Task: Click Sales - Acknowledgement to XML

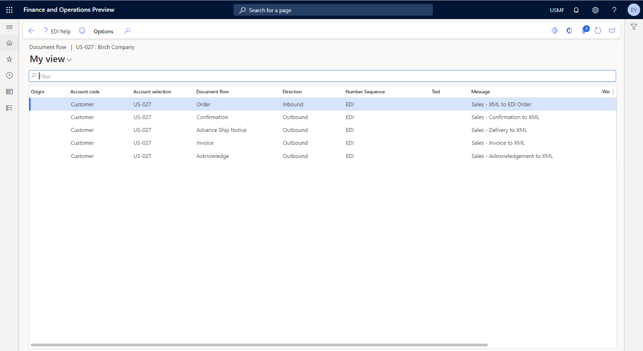Action: 512,156
